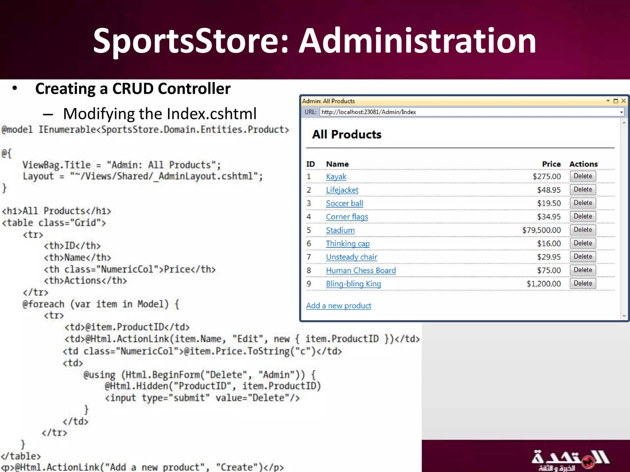The height and width of the screenshot is (472, 630).
Task: Click the ID column header
Action: [x=310, y=164]
